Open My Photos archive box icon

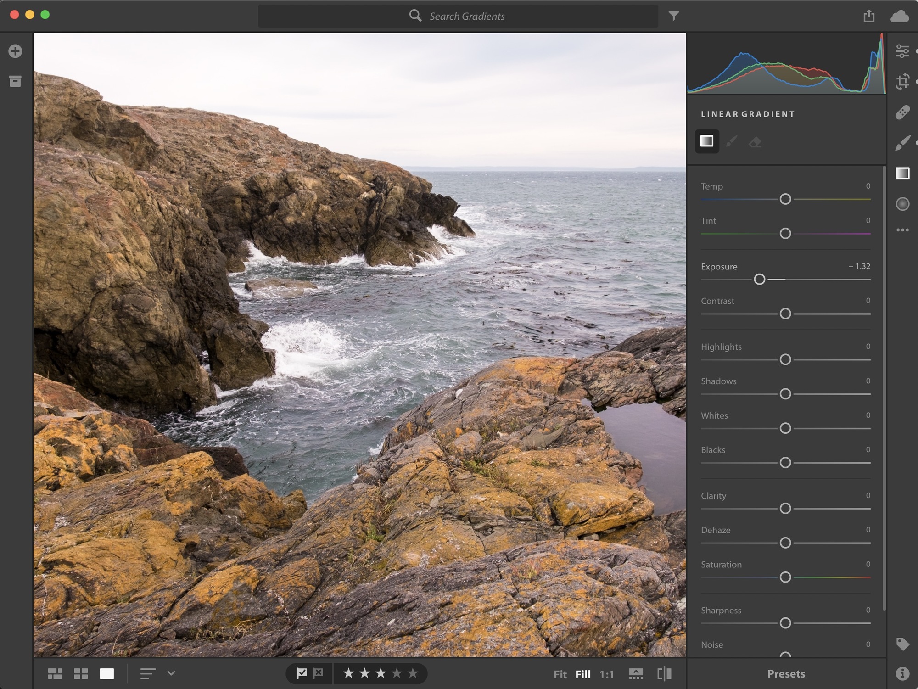(15, 81)
